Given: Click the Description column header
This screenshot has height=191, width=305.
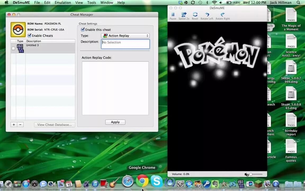Looking at the screenshot, I should pos(50,41).
